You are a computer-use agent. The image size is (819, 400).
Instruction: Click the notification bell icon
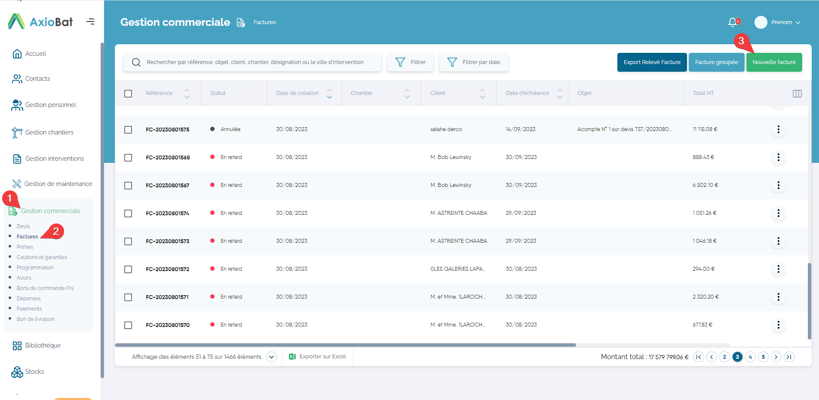[733, 22]
